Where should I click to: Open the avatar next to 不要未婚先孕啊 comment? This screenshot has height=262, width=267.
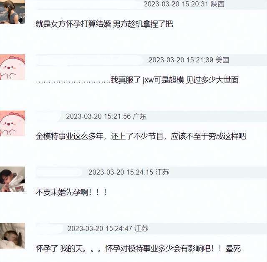tap(12, 179)
